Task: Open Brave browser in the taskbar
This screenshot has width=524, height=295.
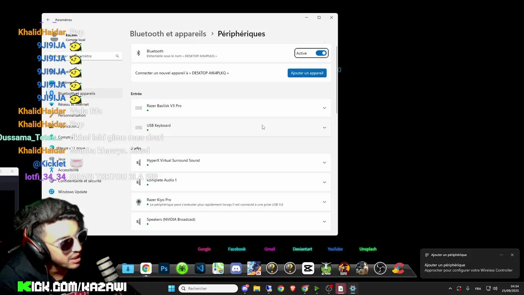Action: click(293, 288)
